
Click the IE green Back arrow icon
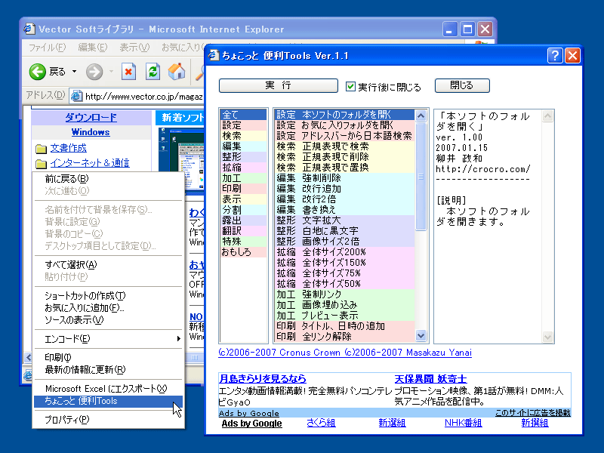(x=37, y=72)
